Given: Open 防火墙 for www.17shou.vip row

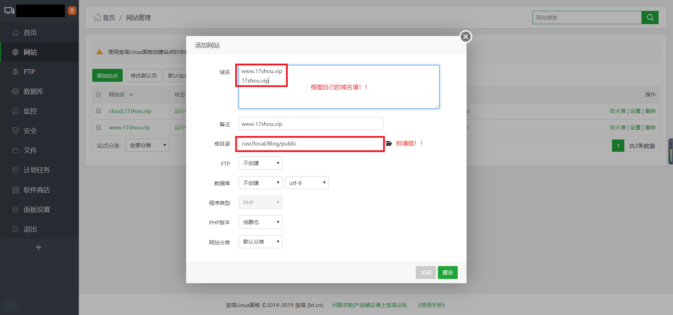Looking at the screenshot, I should coord(618,127).
